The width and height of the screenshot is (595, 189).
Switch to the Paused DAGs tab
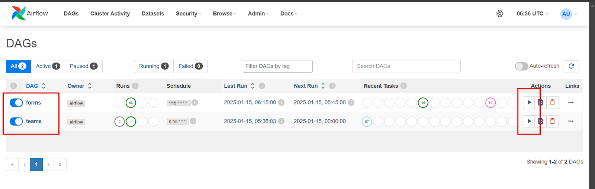click(83, 66)
